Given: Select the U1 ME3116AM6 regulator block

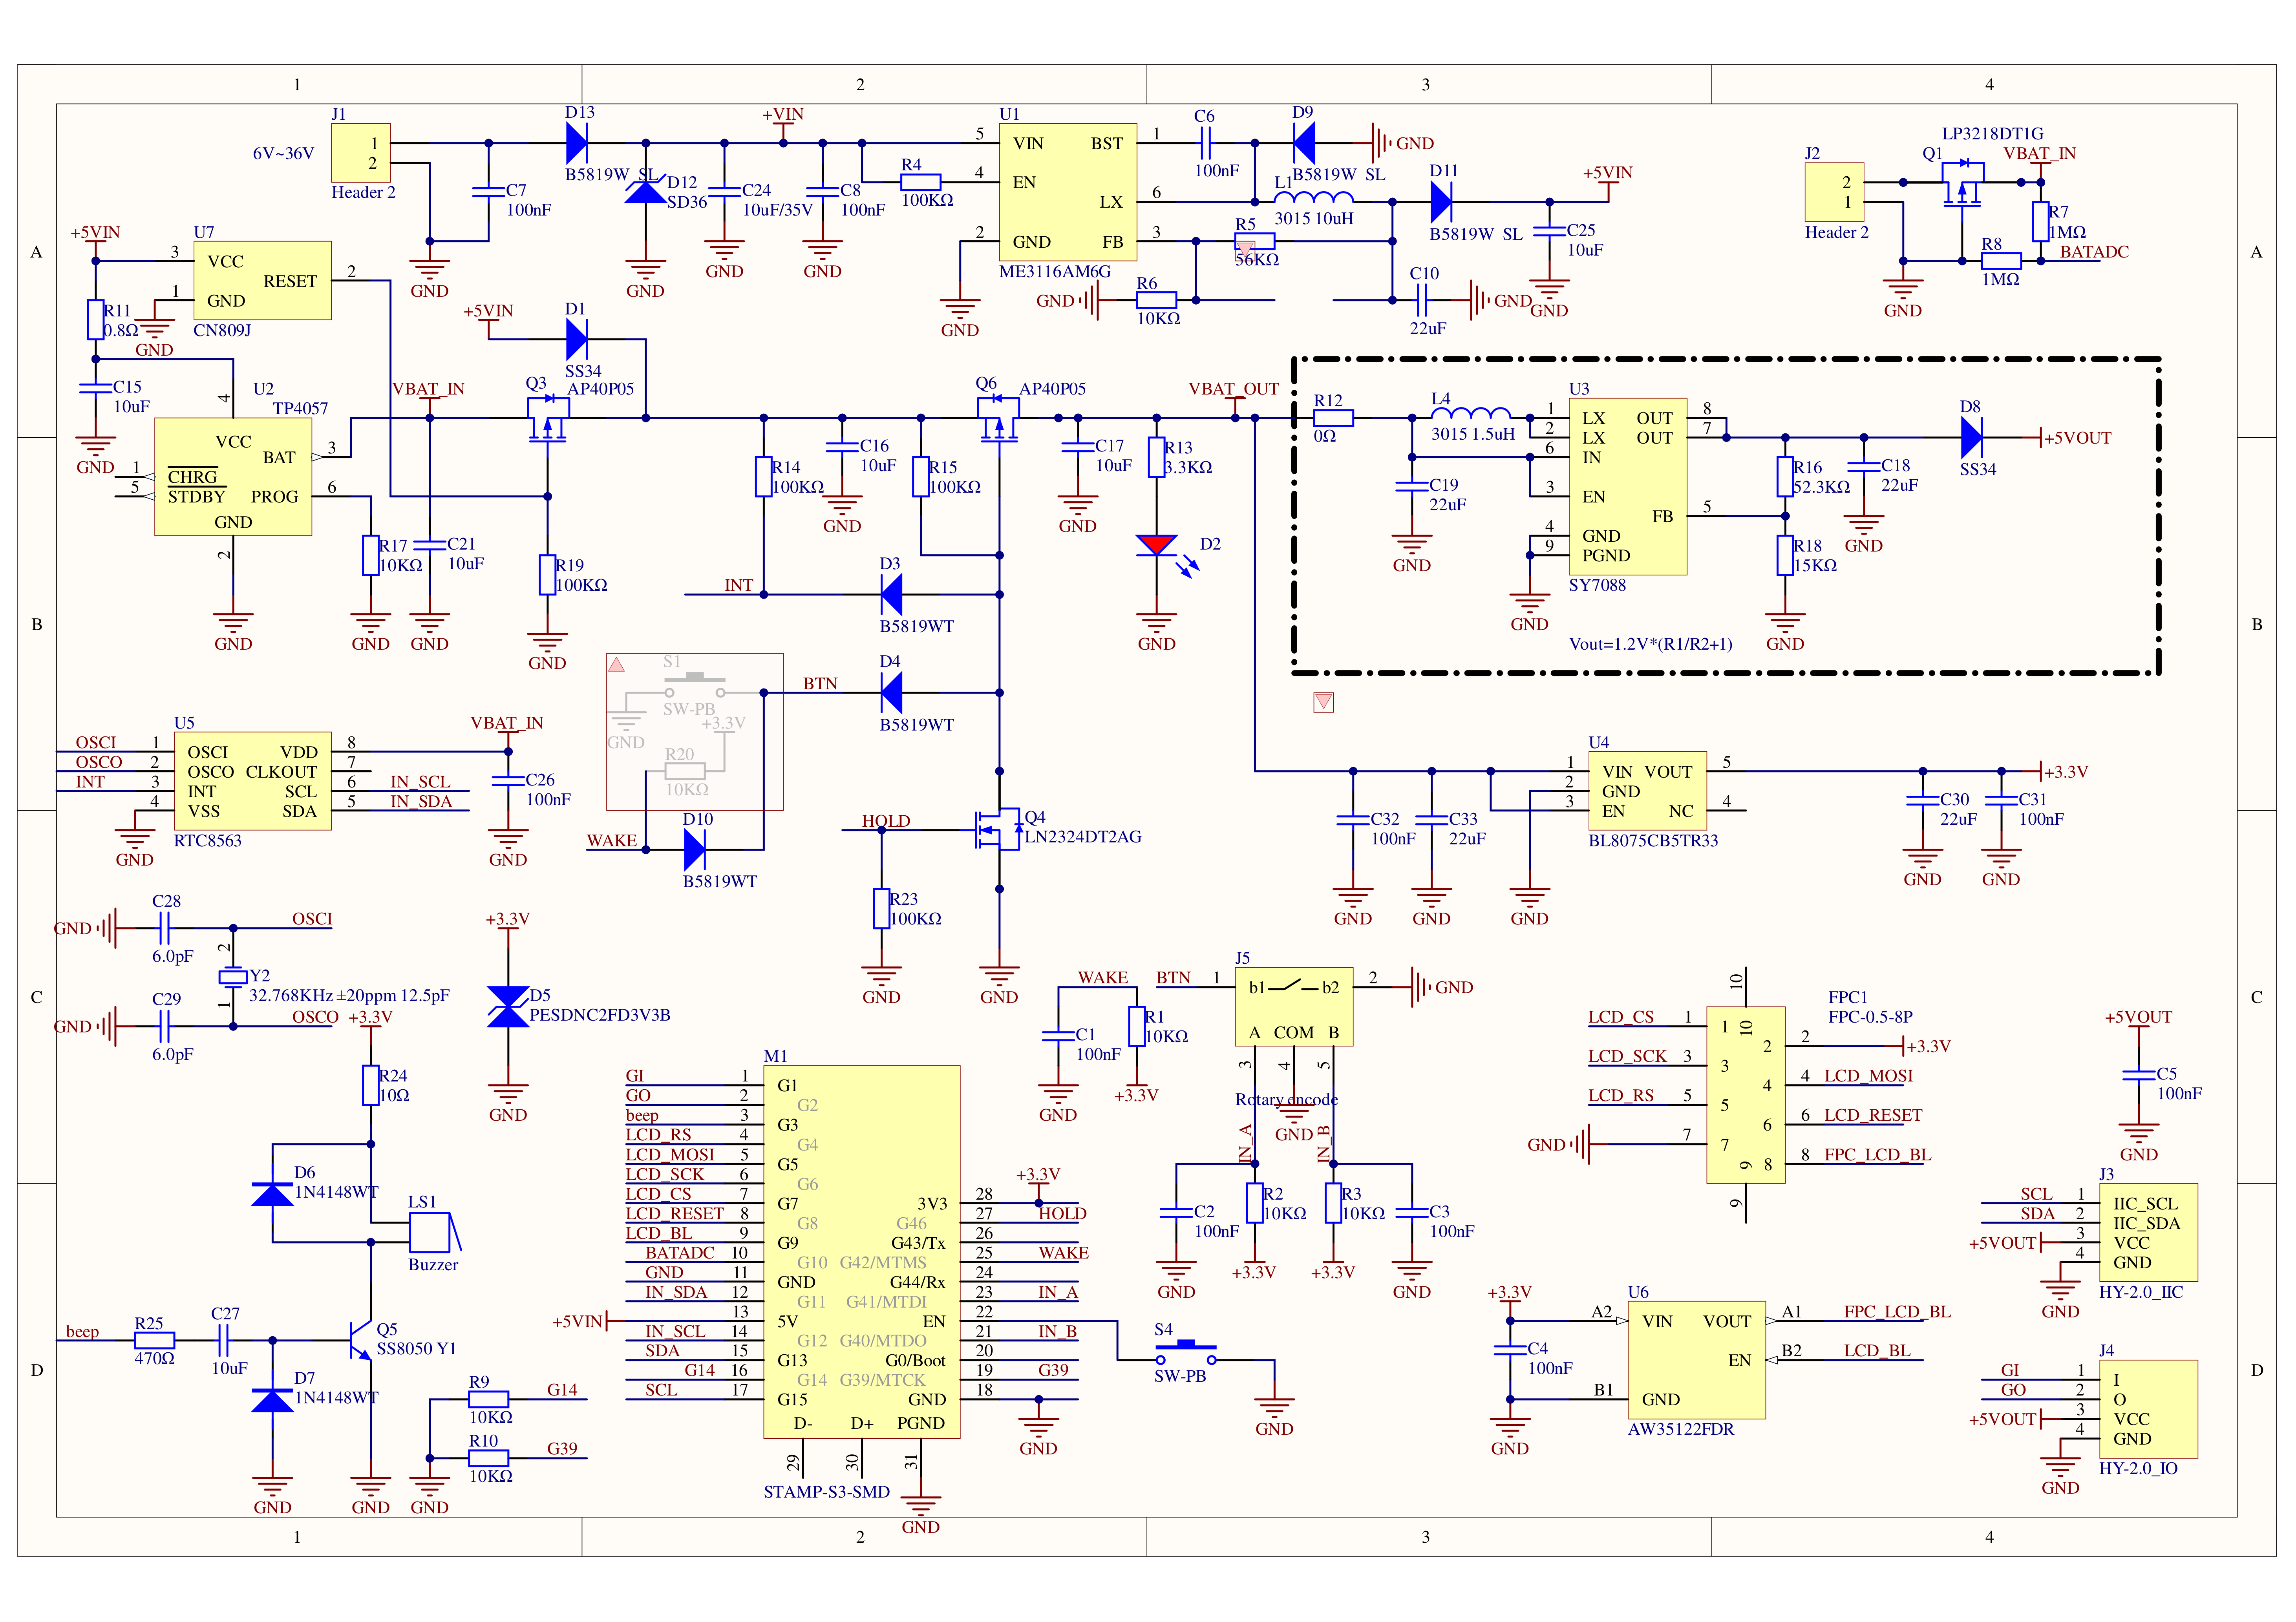Looking at the screenshot, I should point(1068,192).
